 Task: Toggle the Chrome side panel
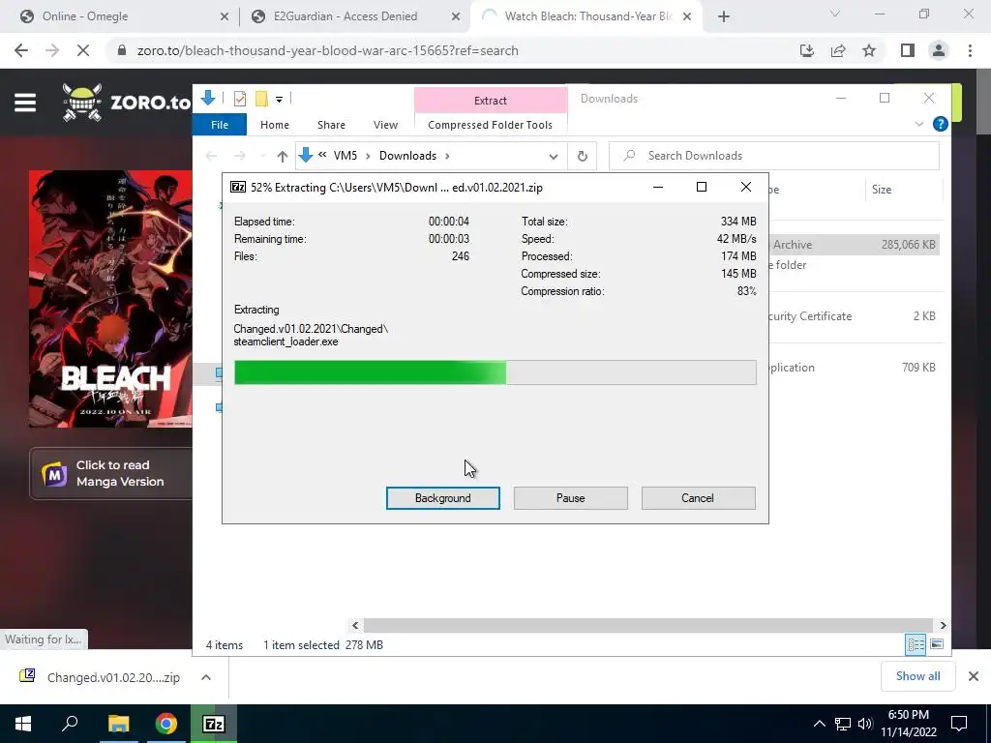tap(908, 50)
